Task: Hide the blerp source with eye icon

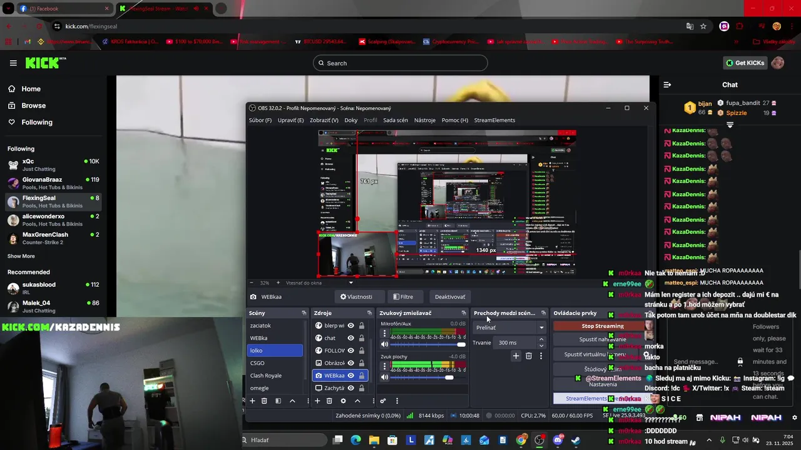Action: pos(351,326)
